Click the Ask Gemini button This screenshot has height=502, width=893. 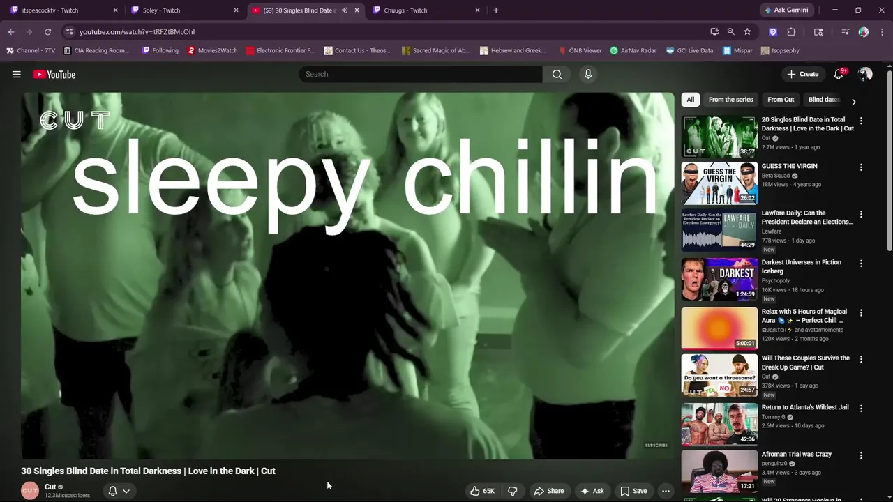[x=786, y=10]
